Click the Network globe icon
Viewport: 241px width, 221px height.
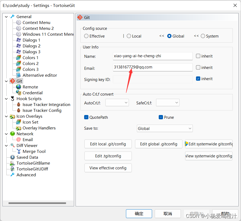tap(13, 134)
